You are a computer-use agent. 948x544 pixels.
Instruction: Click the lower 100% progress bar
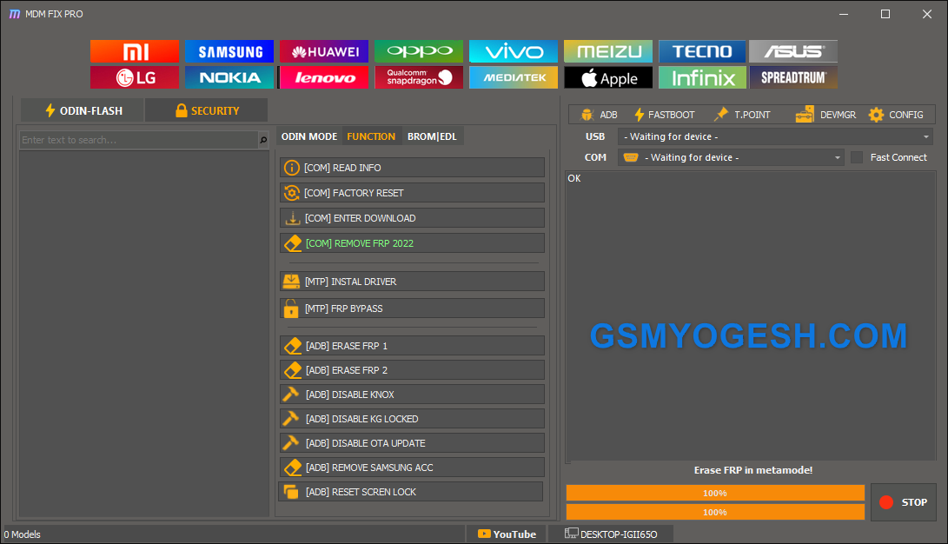[x=714, y=512]
